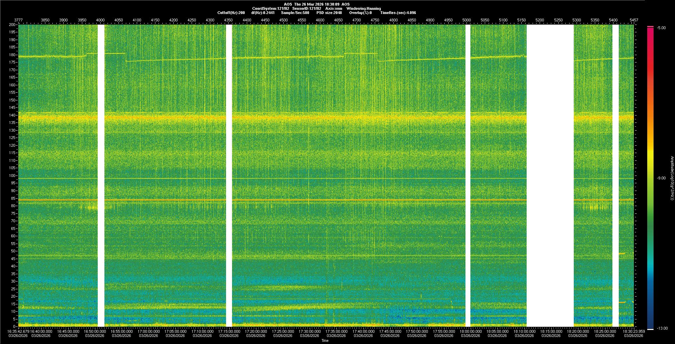Click the 17:00:00.000 time axis label
This screenshot has height=344, width=675.
[148, 331]
